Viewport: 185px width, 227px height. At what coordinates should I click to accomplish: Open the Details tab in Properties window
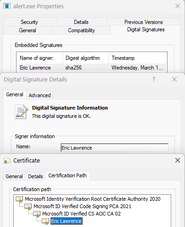pyautogui.click(x=81, y=22)
